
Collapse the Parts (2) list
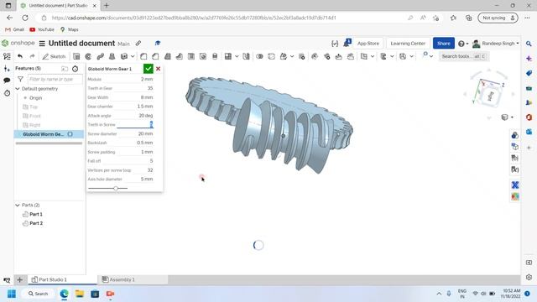point(18,205)
